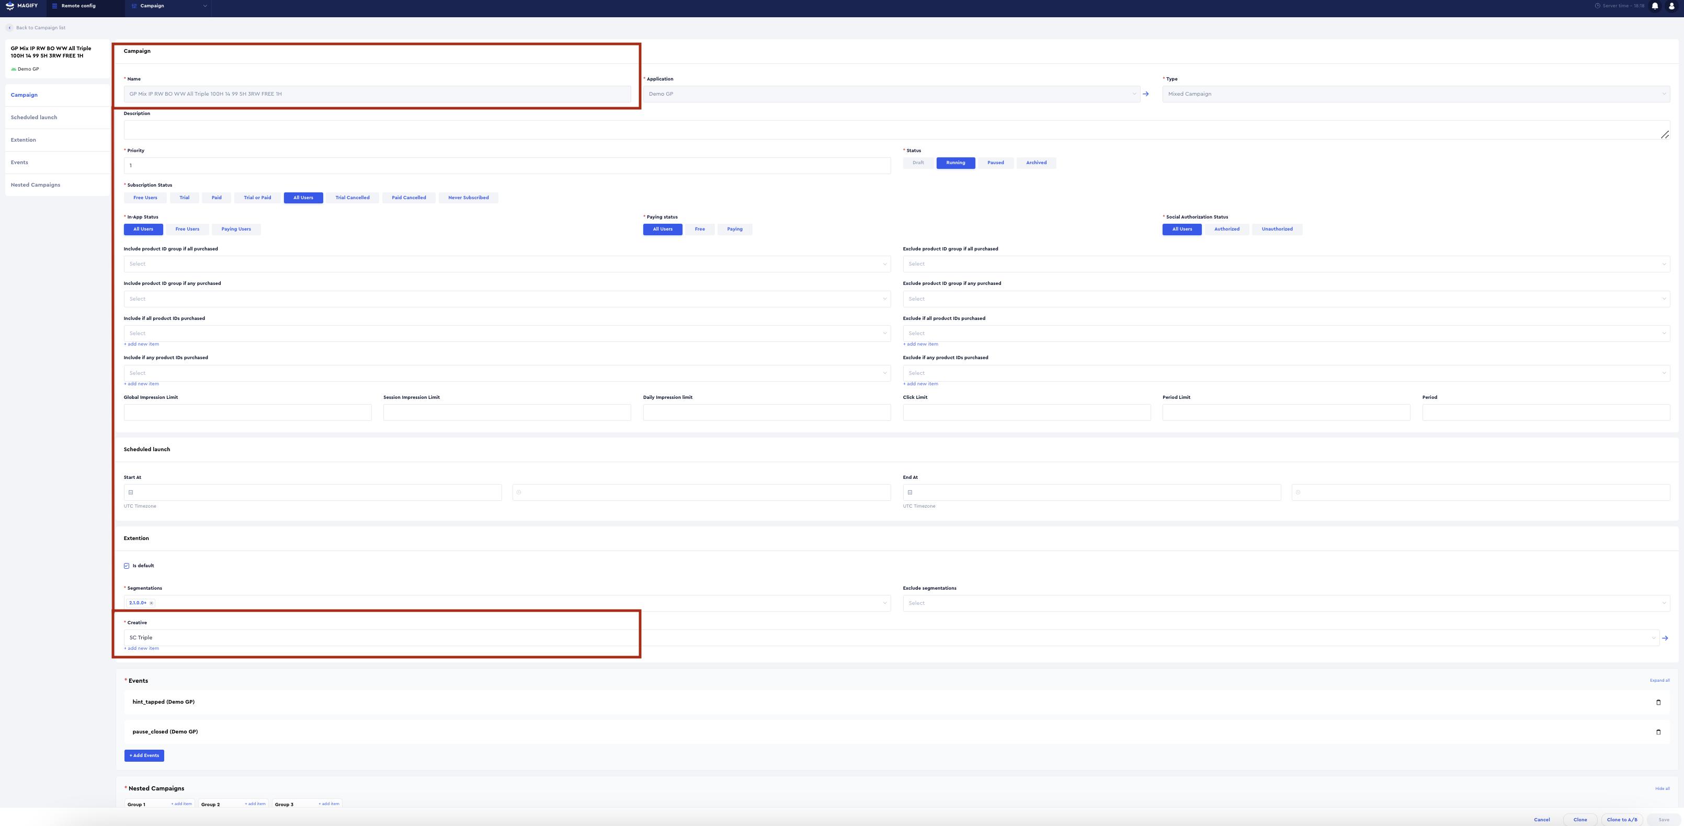Go to Nested Campaigns sidebar section
This screenshot has width=1684, height=826.
pyautogui.click(x=36, y=185)
